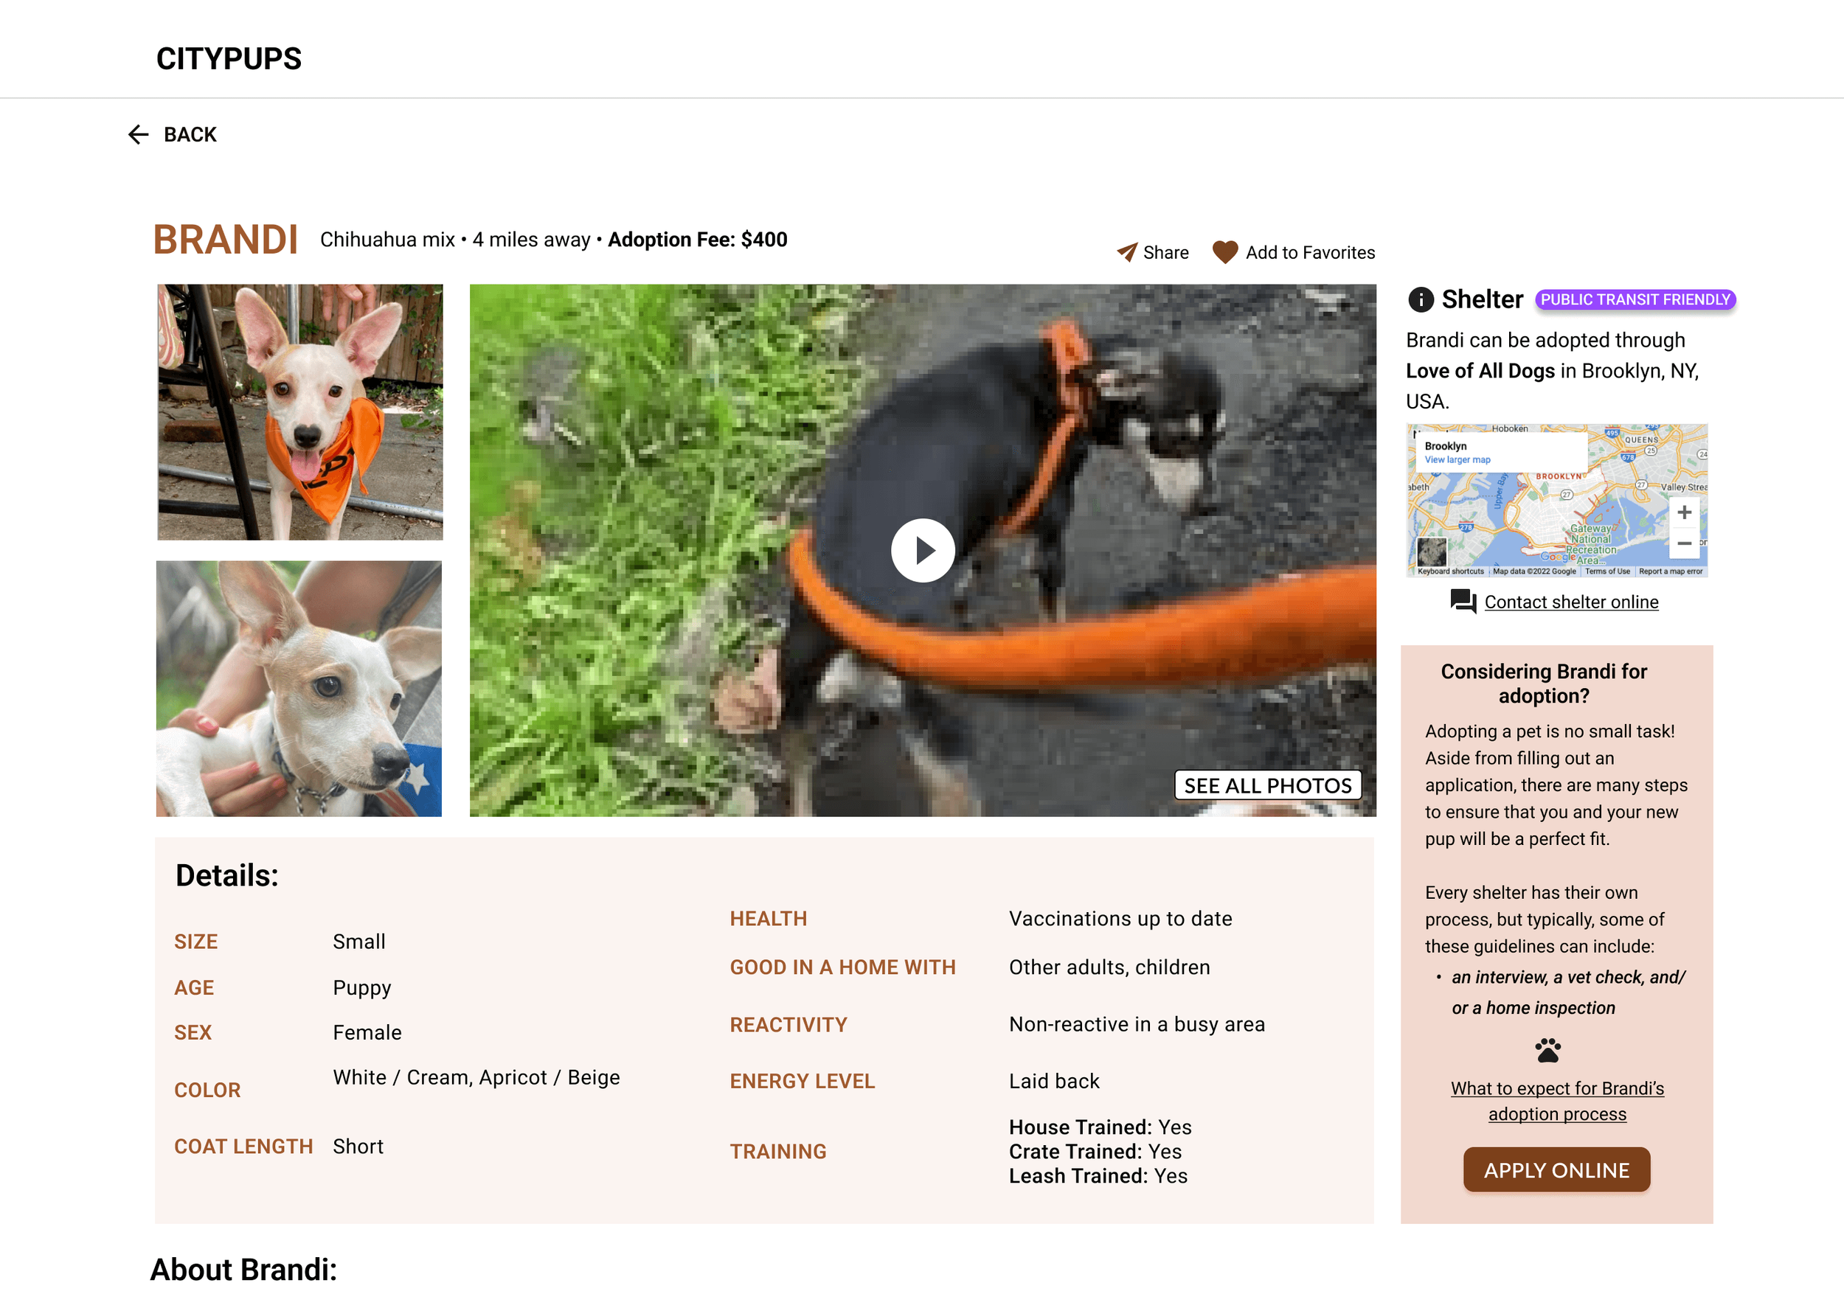This screenshot has height=1311, width=1844.
Task: Click the Share paper plane icon
Action: click(1127, 253)
